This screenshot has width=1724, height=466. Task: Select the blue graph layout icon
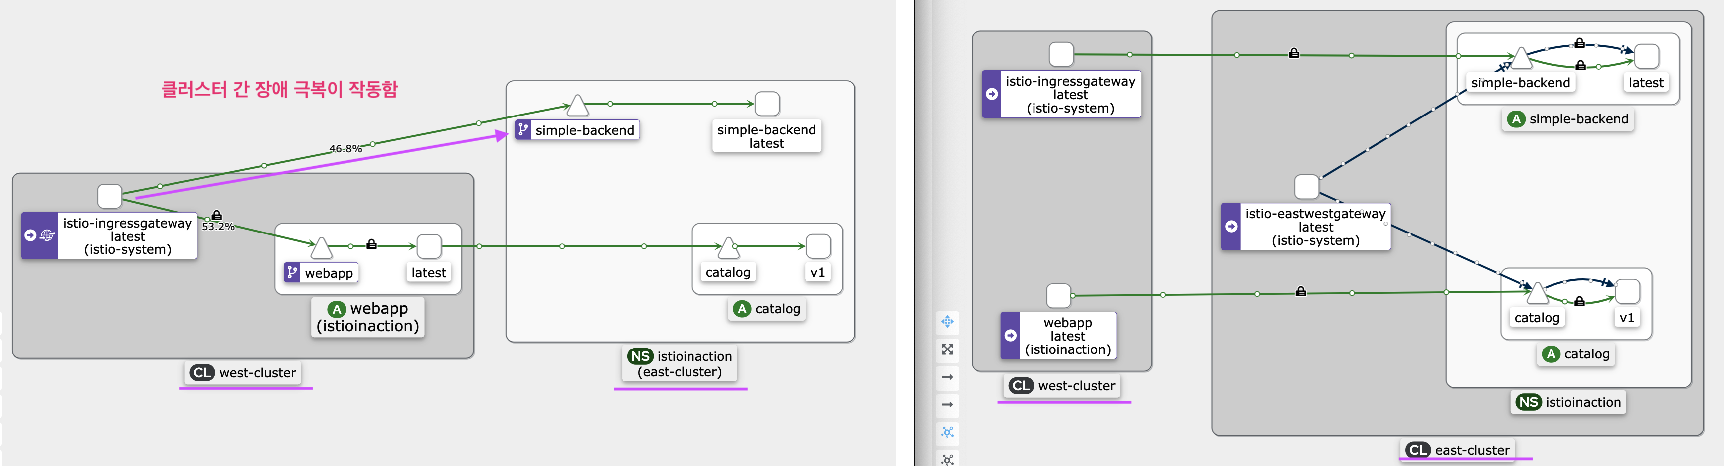click(947, 432)
